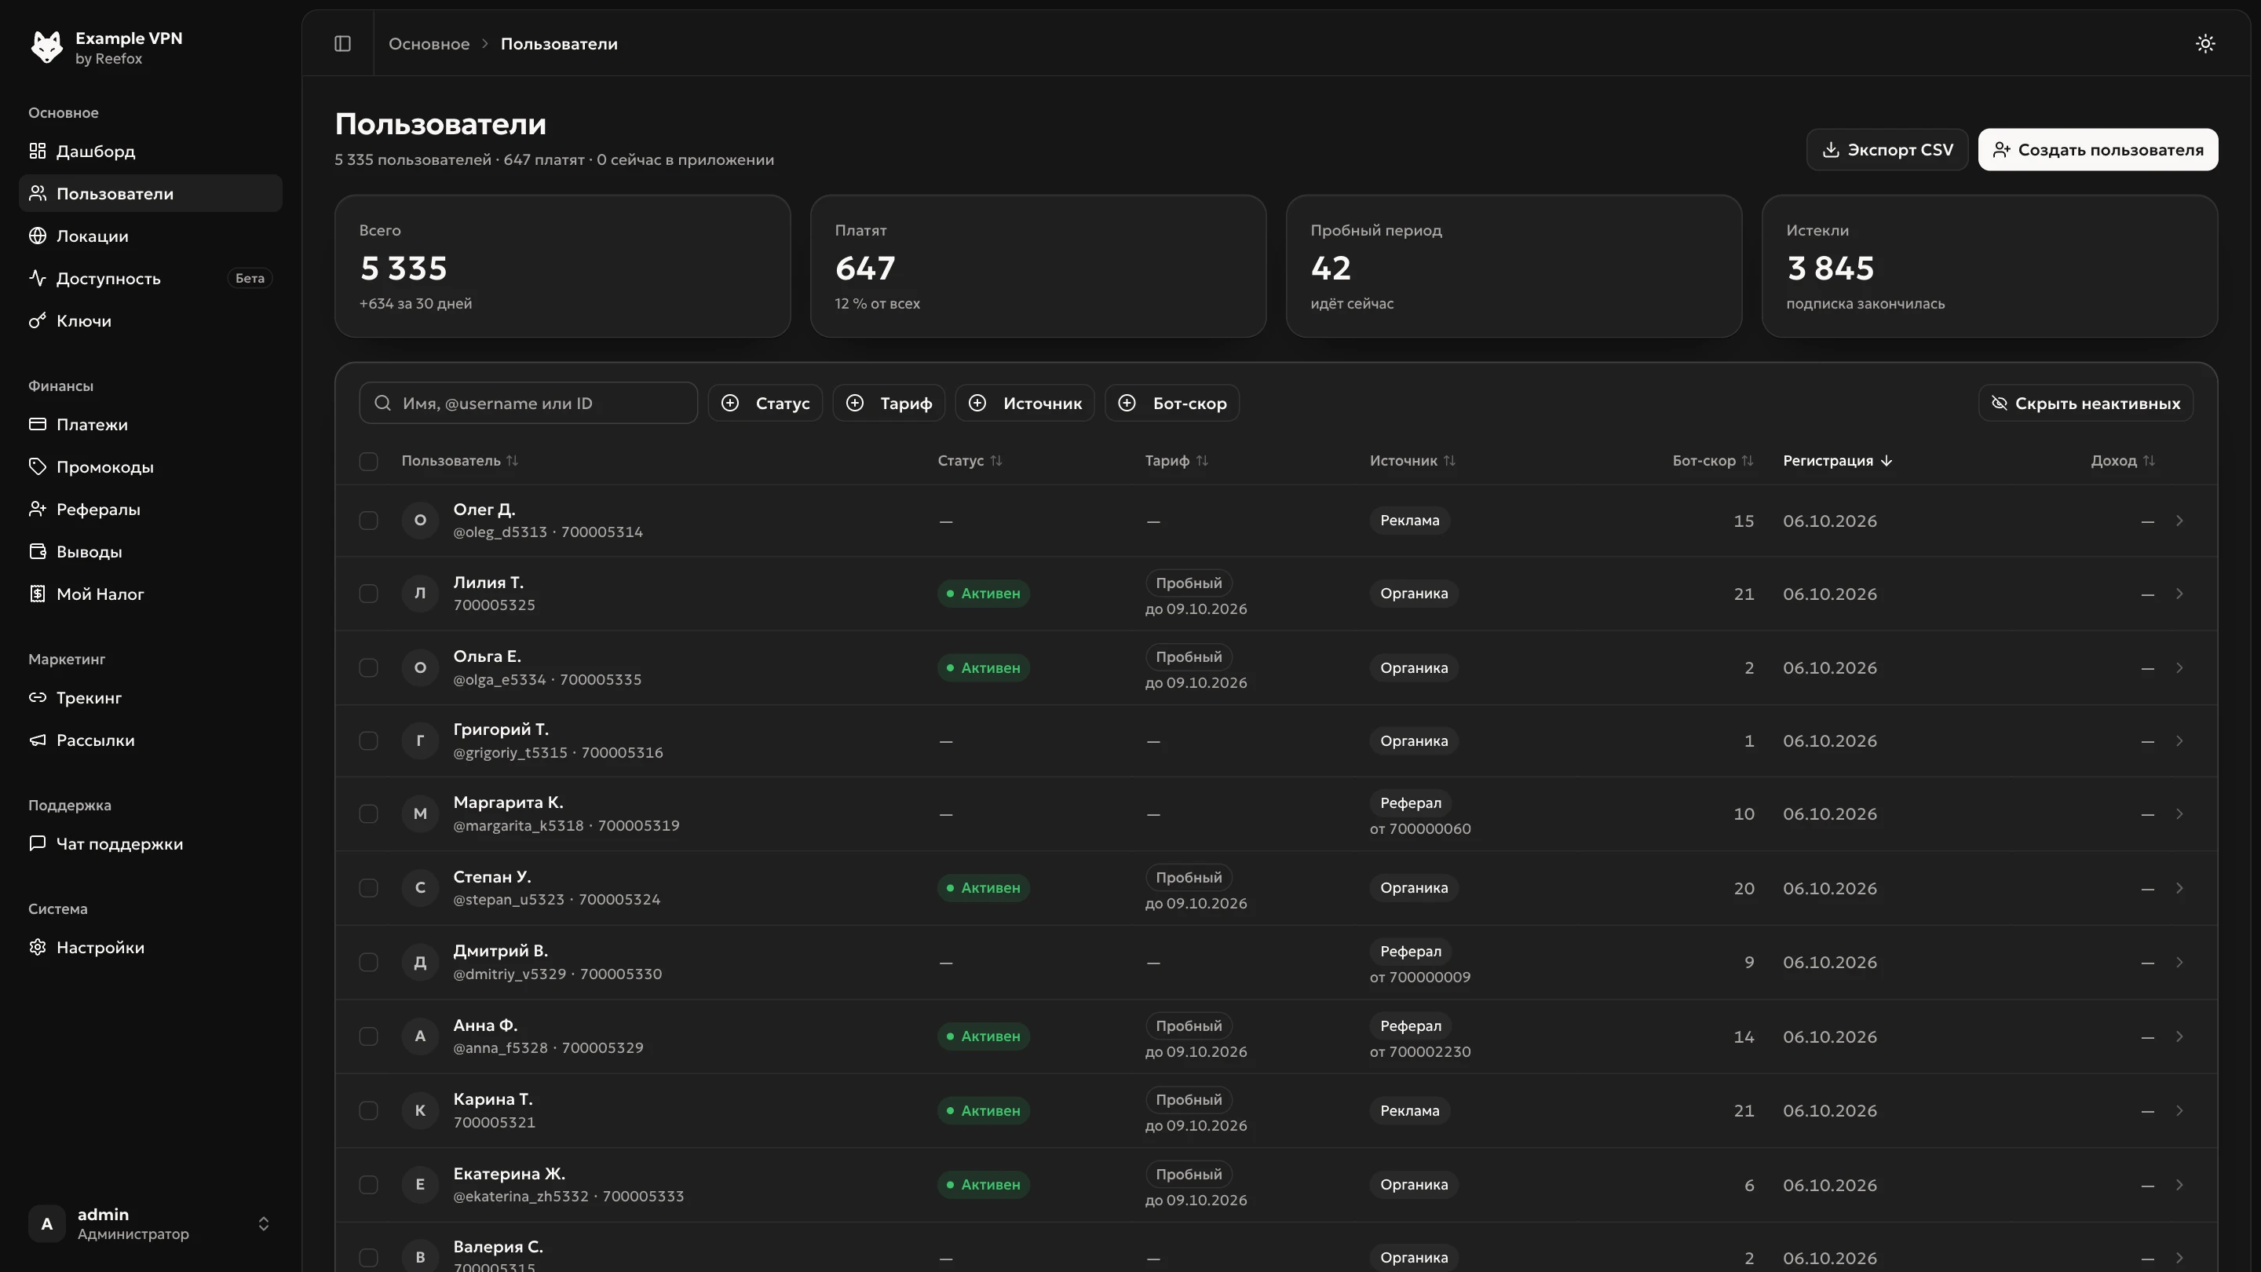Collapse the sidebar panel icon
This screenshot has width=2261, height=1272.
click(342, 44)
